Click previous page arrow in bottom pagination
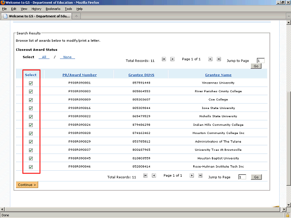Image resolution: width=291 pixels, height=218 pixels. (154, 175)
